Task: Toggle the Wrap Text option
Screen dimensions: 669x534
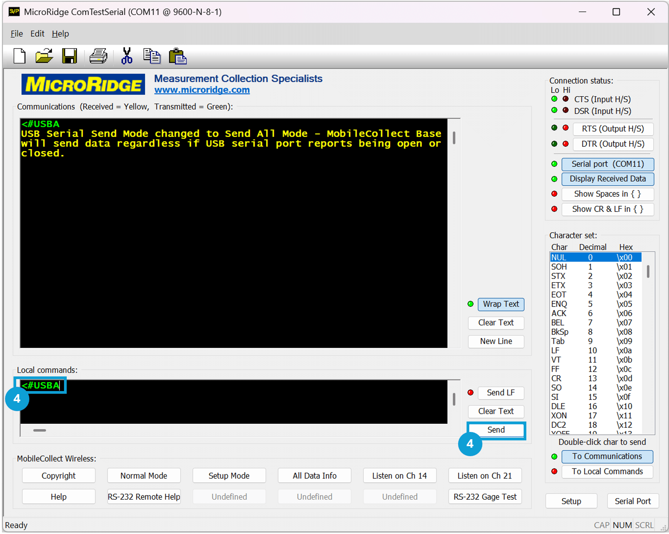Action: coord(500,304)
